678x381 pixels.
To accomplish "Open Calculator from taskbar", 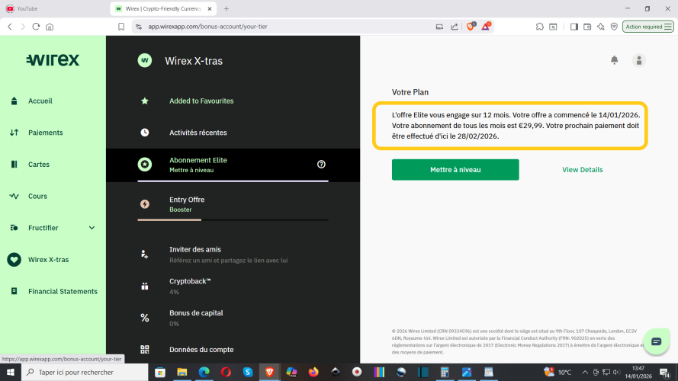I will point(445,373).
